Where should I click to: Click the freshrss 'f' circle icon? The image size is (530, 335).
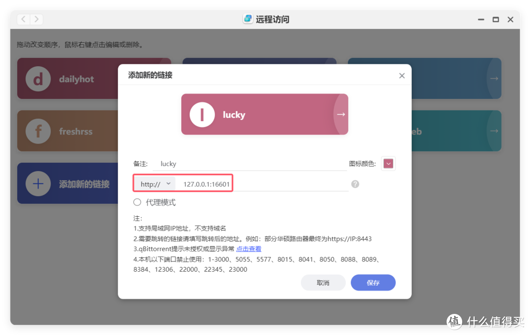click(38, 131)
